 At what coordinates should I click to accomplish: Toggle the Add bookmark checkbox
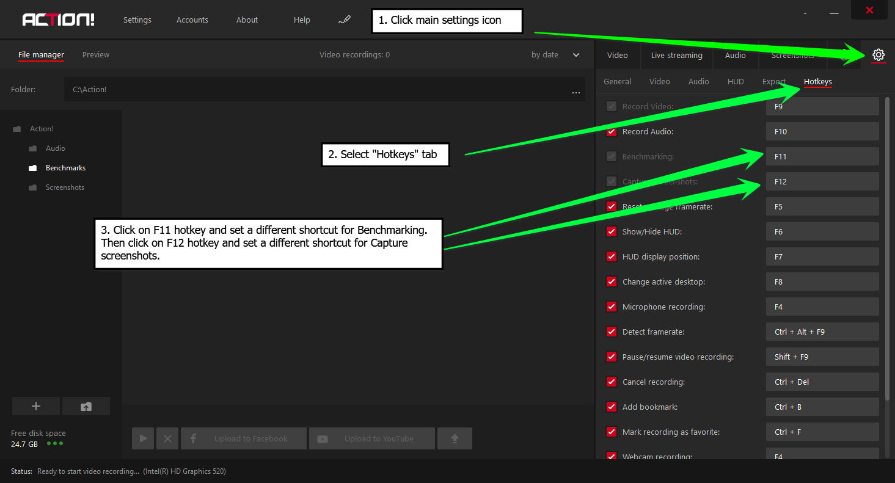coord(612,407)
